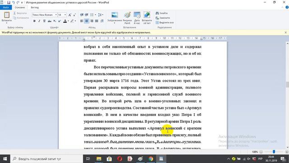Start a bulleted list
Screen dimensions: 289x163
[x=92, y=15]
